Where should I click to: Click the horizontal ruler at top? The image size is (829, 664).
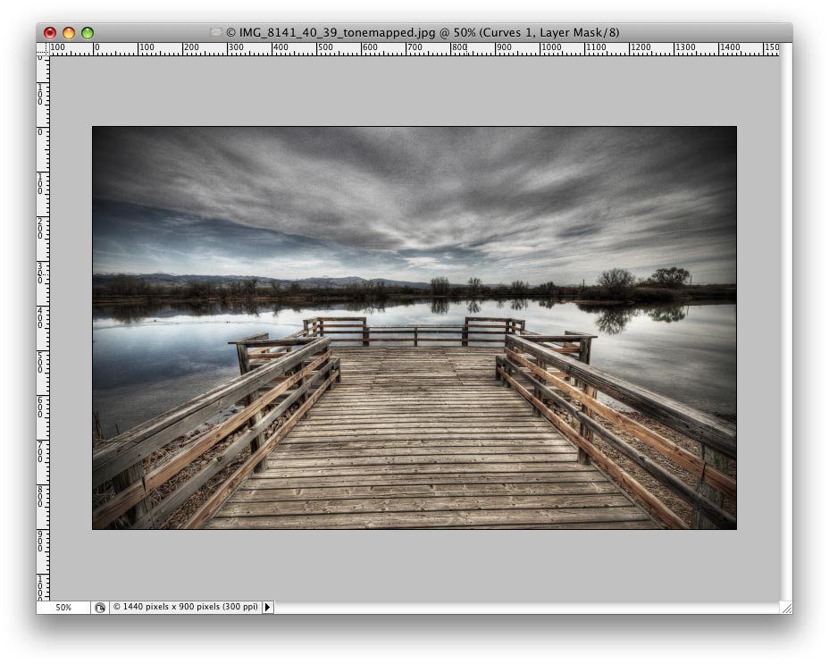pos(414,49)
